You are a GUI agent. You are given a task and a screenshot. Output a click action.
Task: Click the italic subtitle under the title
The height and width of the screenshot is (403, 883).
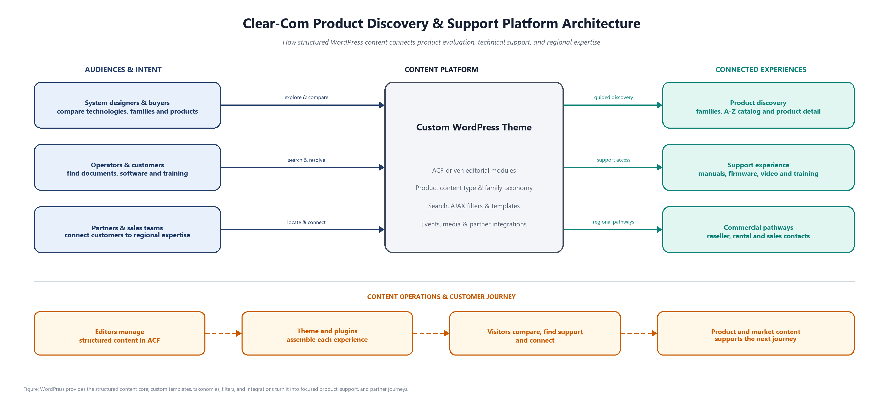[441, 43]
